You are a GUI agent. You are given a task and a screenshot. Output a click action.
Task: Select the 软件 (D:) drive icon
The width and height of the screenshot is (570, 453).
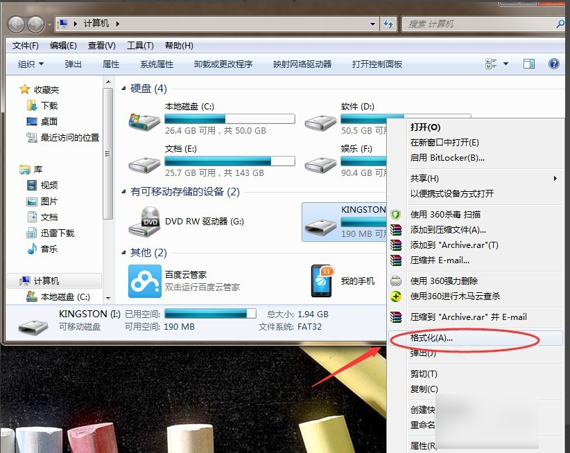320,123
